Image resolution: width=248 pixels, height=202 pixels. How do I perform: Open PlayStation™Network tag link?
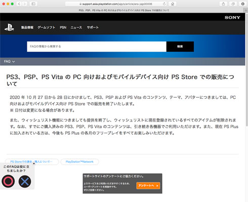click(79, 161)
